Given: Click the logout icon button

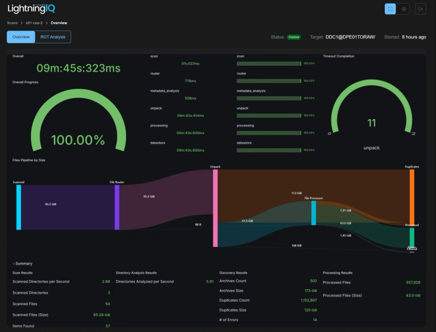Looking at the screenshot, I should (420, 9).
